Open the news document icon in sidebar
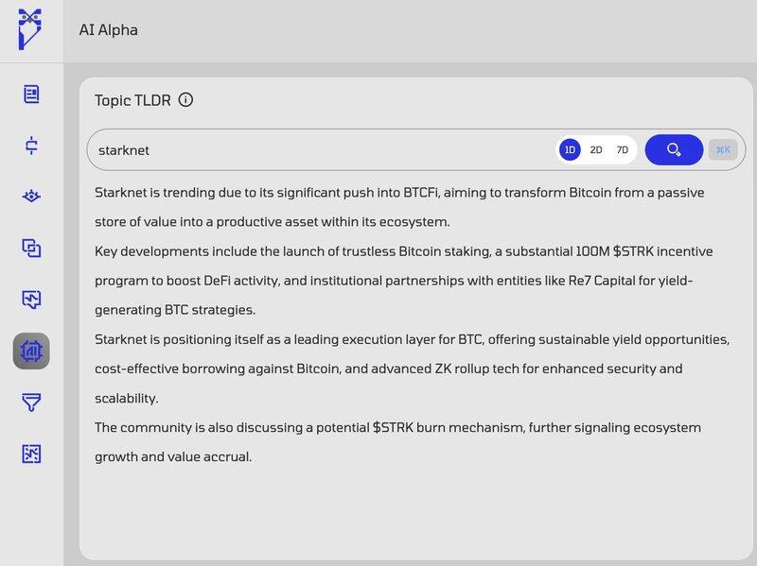Screen dimensions: 757x566 31,94
